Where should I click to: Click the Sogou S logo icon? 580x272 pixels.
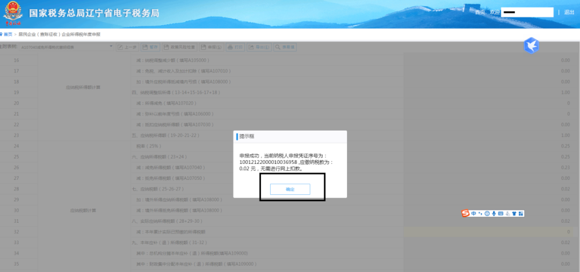pos(466,214)
